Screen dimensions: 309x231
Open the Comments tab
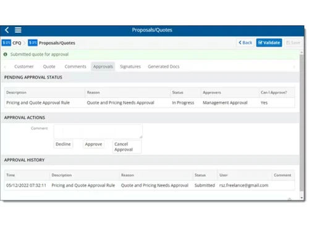point(75,67)
